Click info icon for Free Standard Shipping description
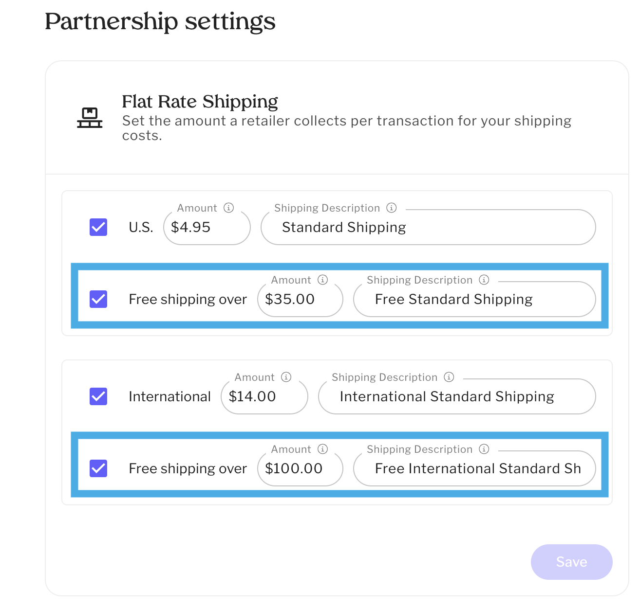The height and width of the screenshot is (608, 640). click(x=484, y=280)
